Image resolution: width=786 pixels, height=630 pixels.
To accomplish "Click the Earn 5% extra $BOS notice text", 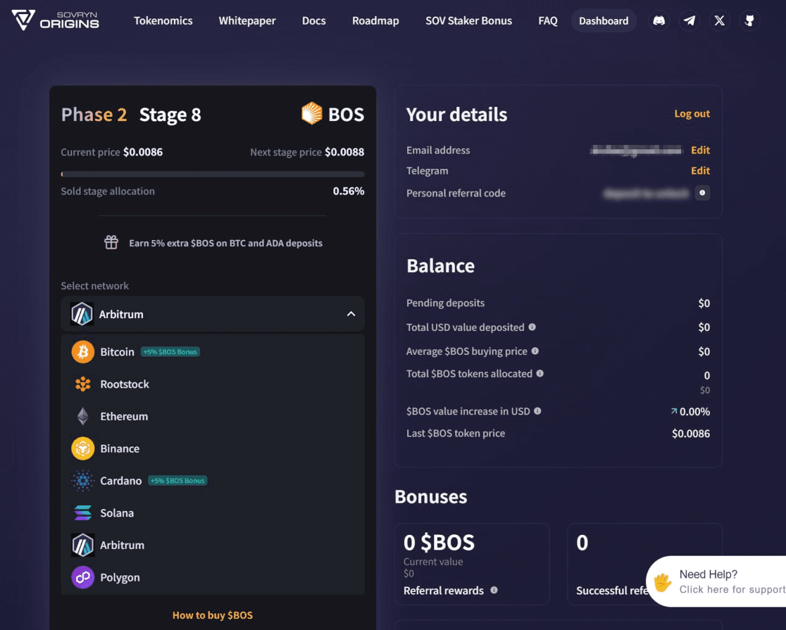I will coord(225,243).
